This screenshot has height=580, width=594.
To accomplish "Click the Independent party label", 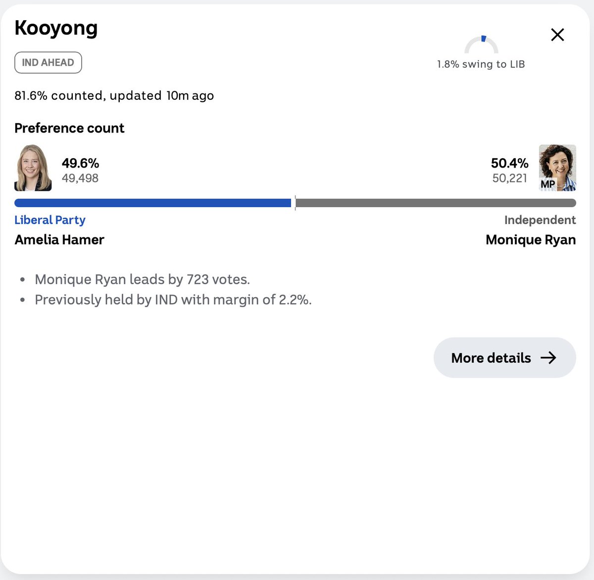I will pyautogui.click(x=540, y=220).
